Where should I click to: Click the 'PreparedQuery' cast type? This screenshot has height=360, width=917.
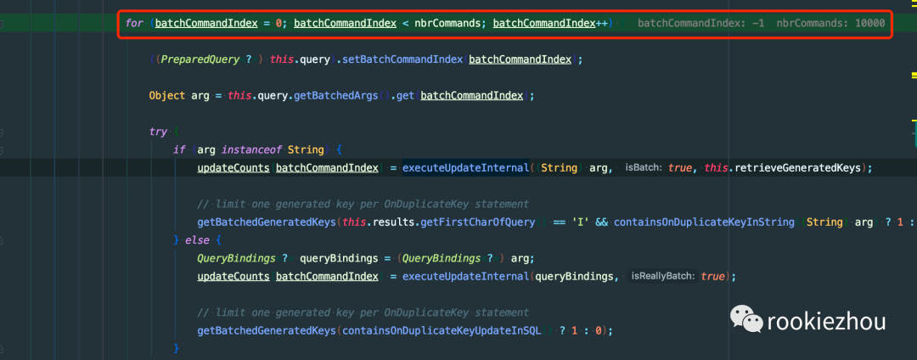pyautogui.click(x=200, y=59)
